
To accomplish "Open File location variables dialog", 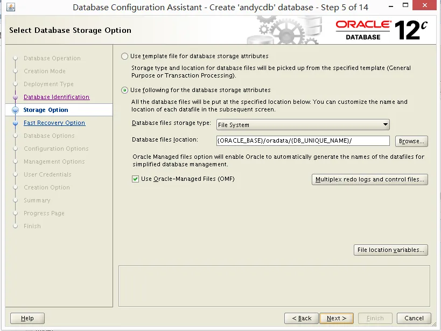I will point(391,250).
